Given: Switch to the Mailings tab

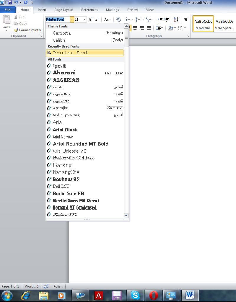Looking at the screenshot, I should pyautogui.click(x=113, y=10).
